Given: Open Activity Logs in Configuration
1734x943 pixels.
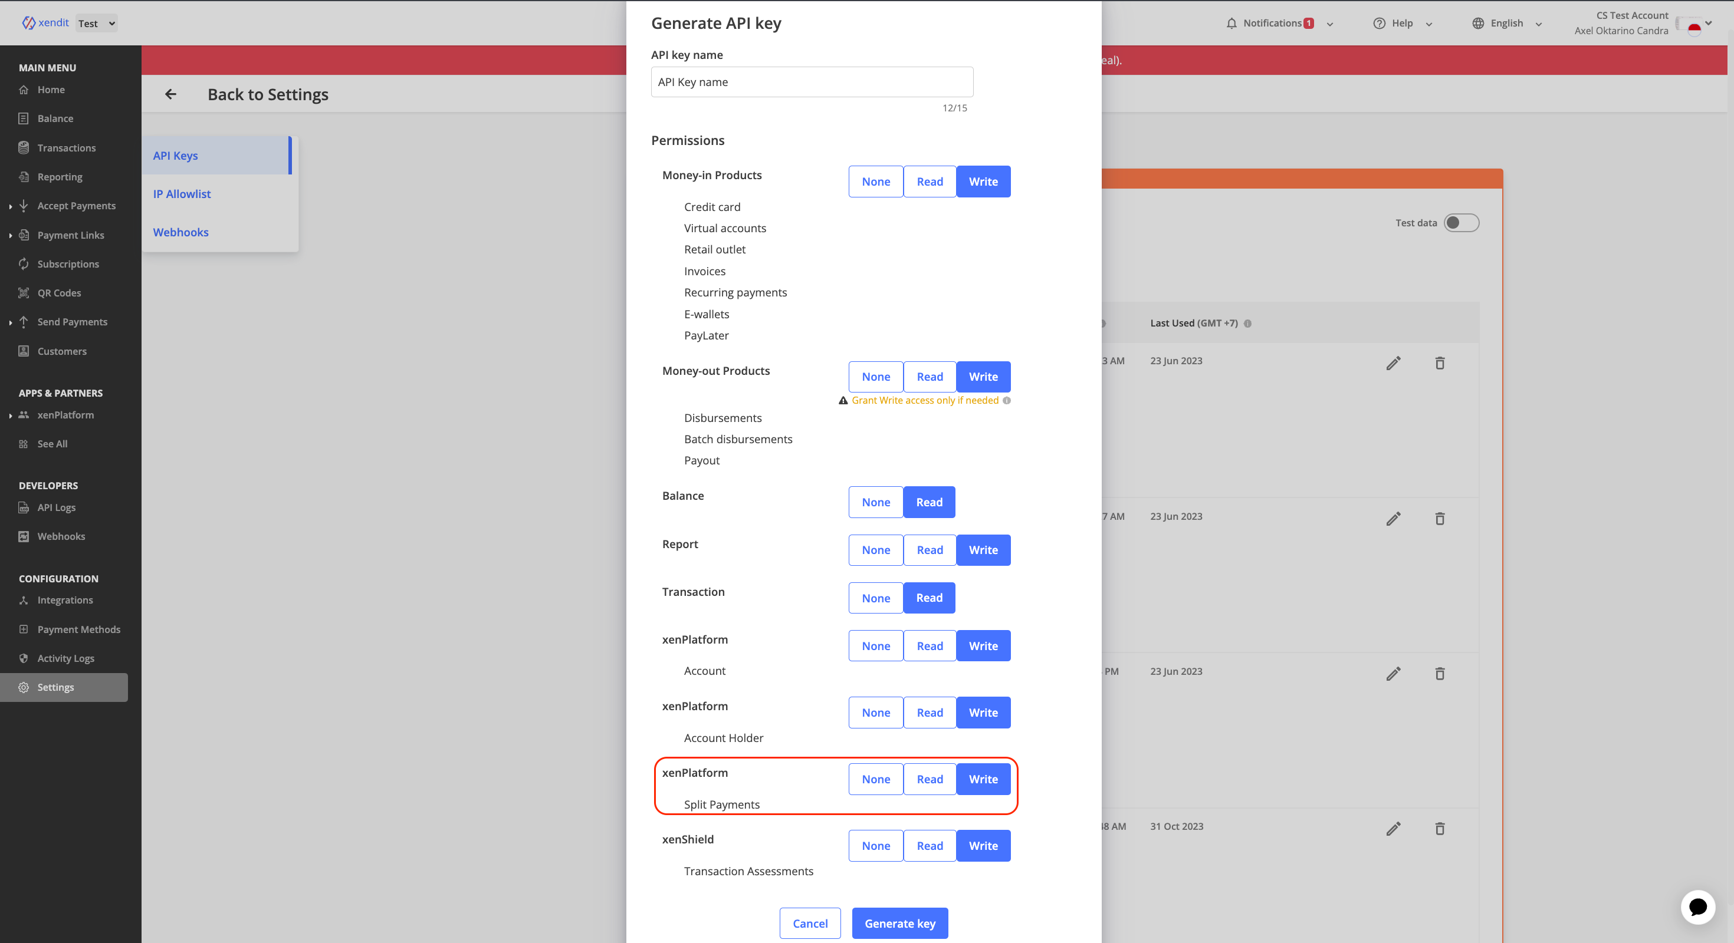Looking at the screenshot, I should (x=66, y=658).
